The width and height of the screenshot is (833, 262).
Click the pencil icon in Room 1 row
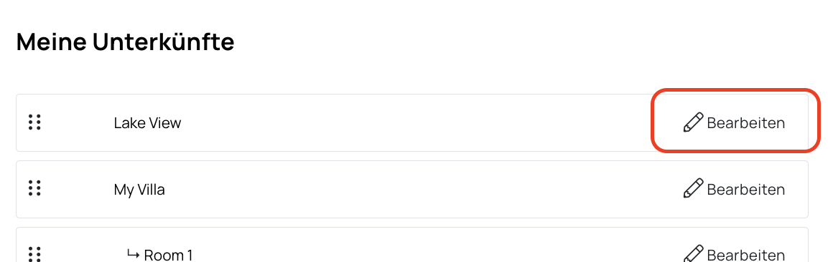coord(693,253)
